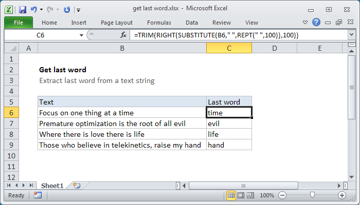Open the Formulas ribbon tab
This screenshot has height=205, width=360.
pyautogui.click(x=159, y=23)
